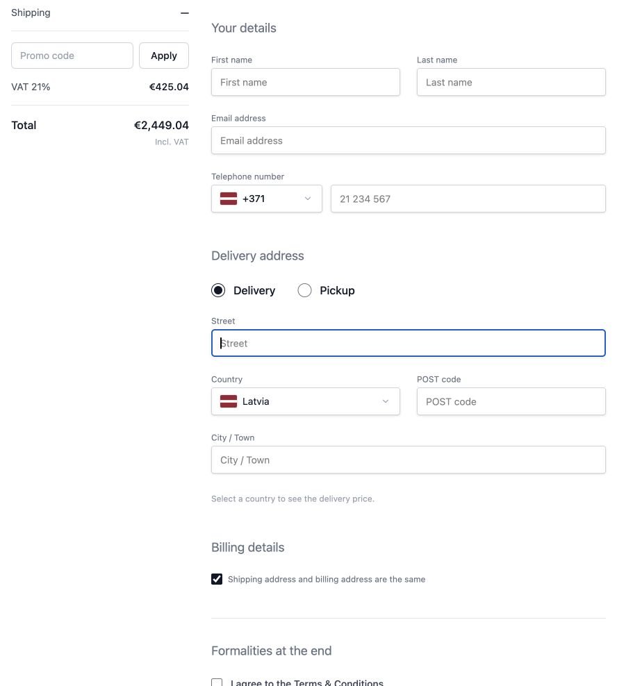Click the chevron in Country dropdown
Viewport: 617px width, 686px height.
click(386, 401)
